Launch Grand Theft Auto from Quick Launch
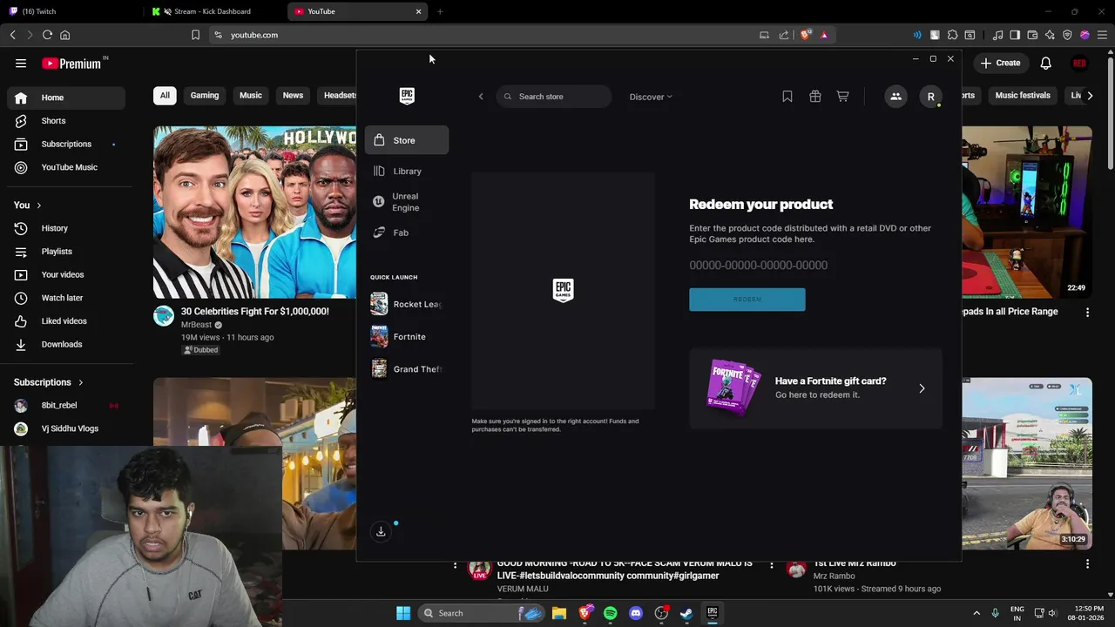This screenshot has height=627, width=1115. pos(407,369)
